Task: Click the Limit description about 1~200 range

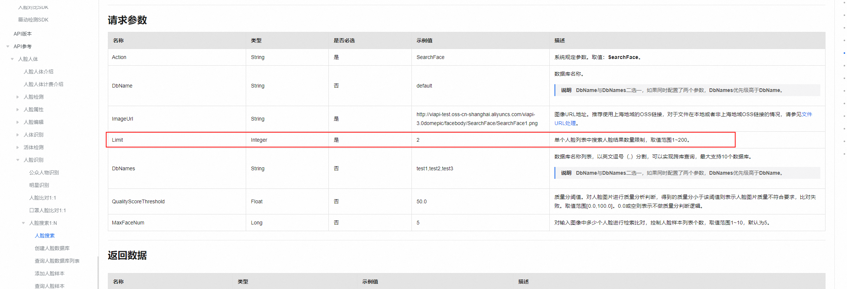Action: coord(622,140)
